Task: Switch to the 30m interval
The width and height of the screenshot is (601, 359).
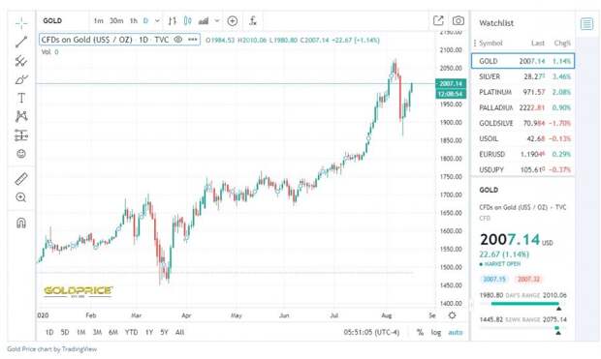Action: (x=116, y=21)
